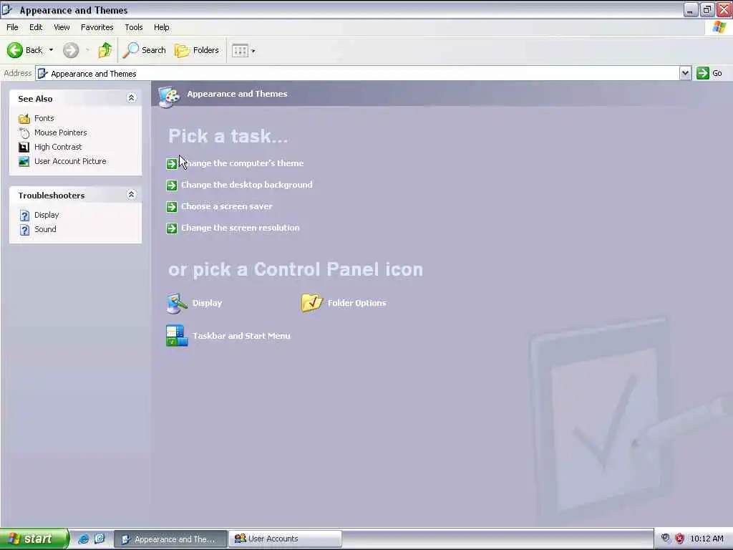This screenshot has height=550, width=733.
Task: Click the High Contrast icon
Action: pyautogui.click(x=24, y=148)
